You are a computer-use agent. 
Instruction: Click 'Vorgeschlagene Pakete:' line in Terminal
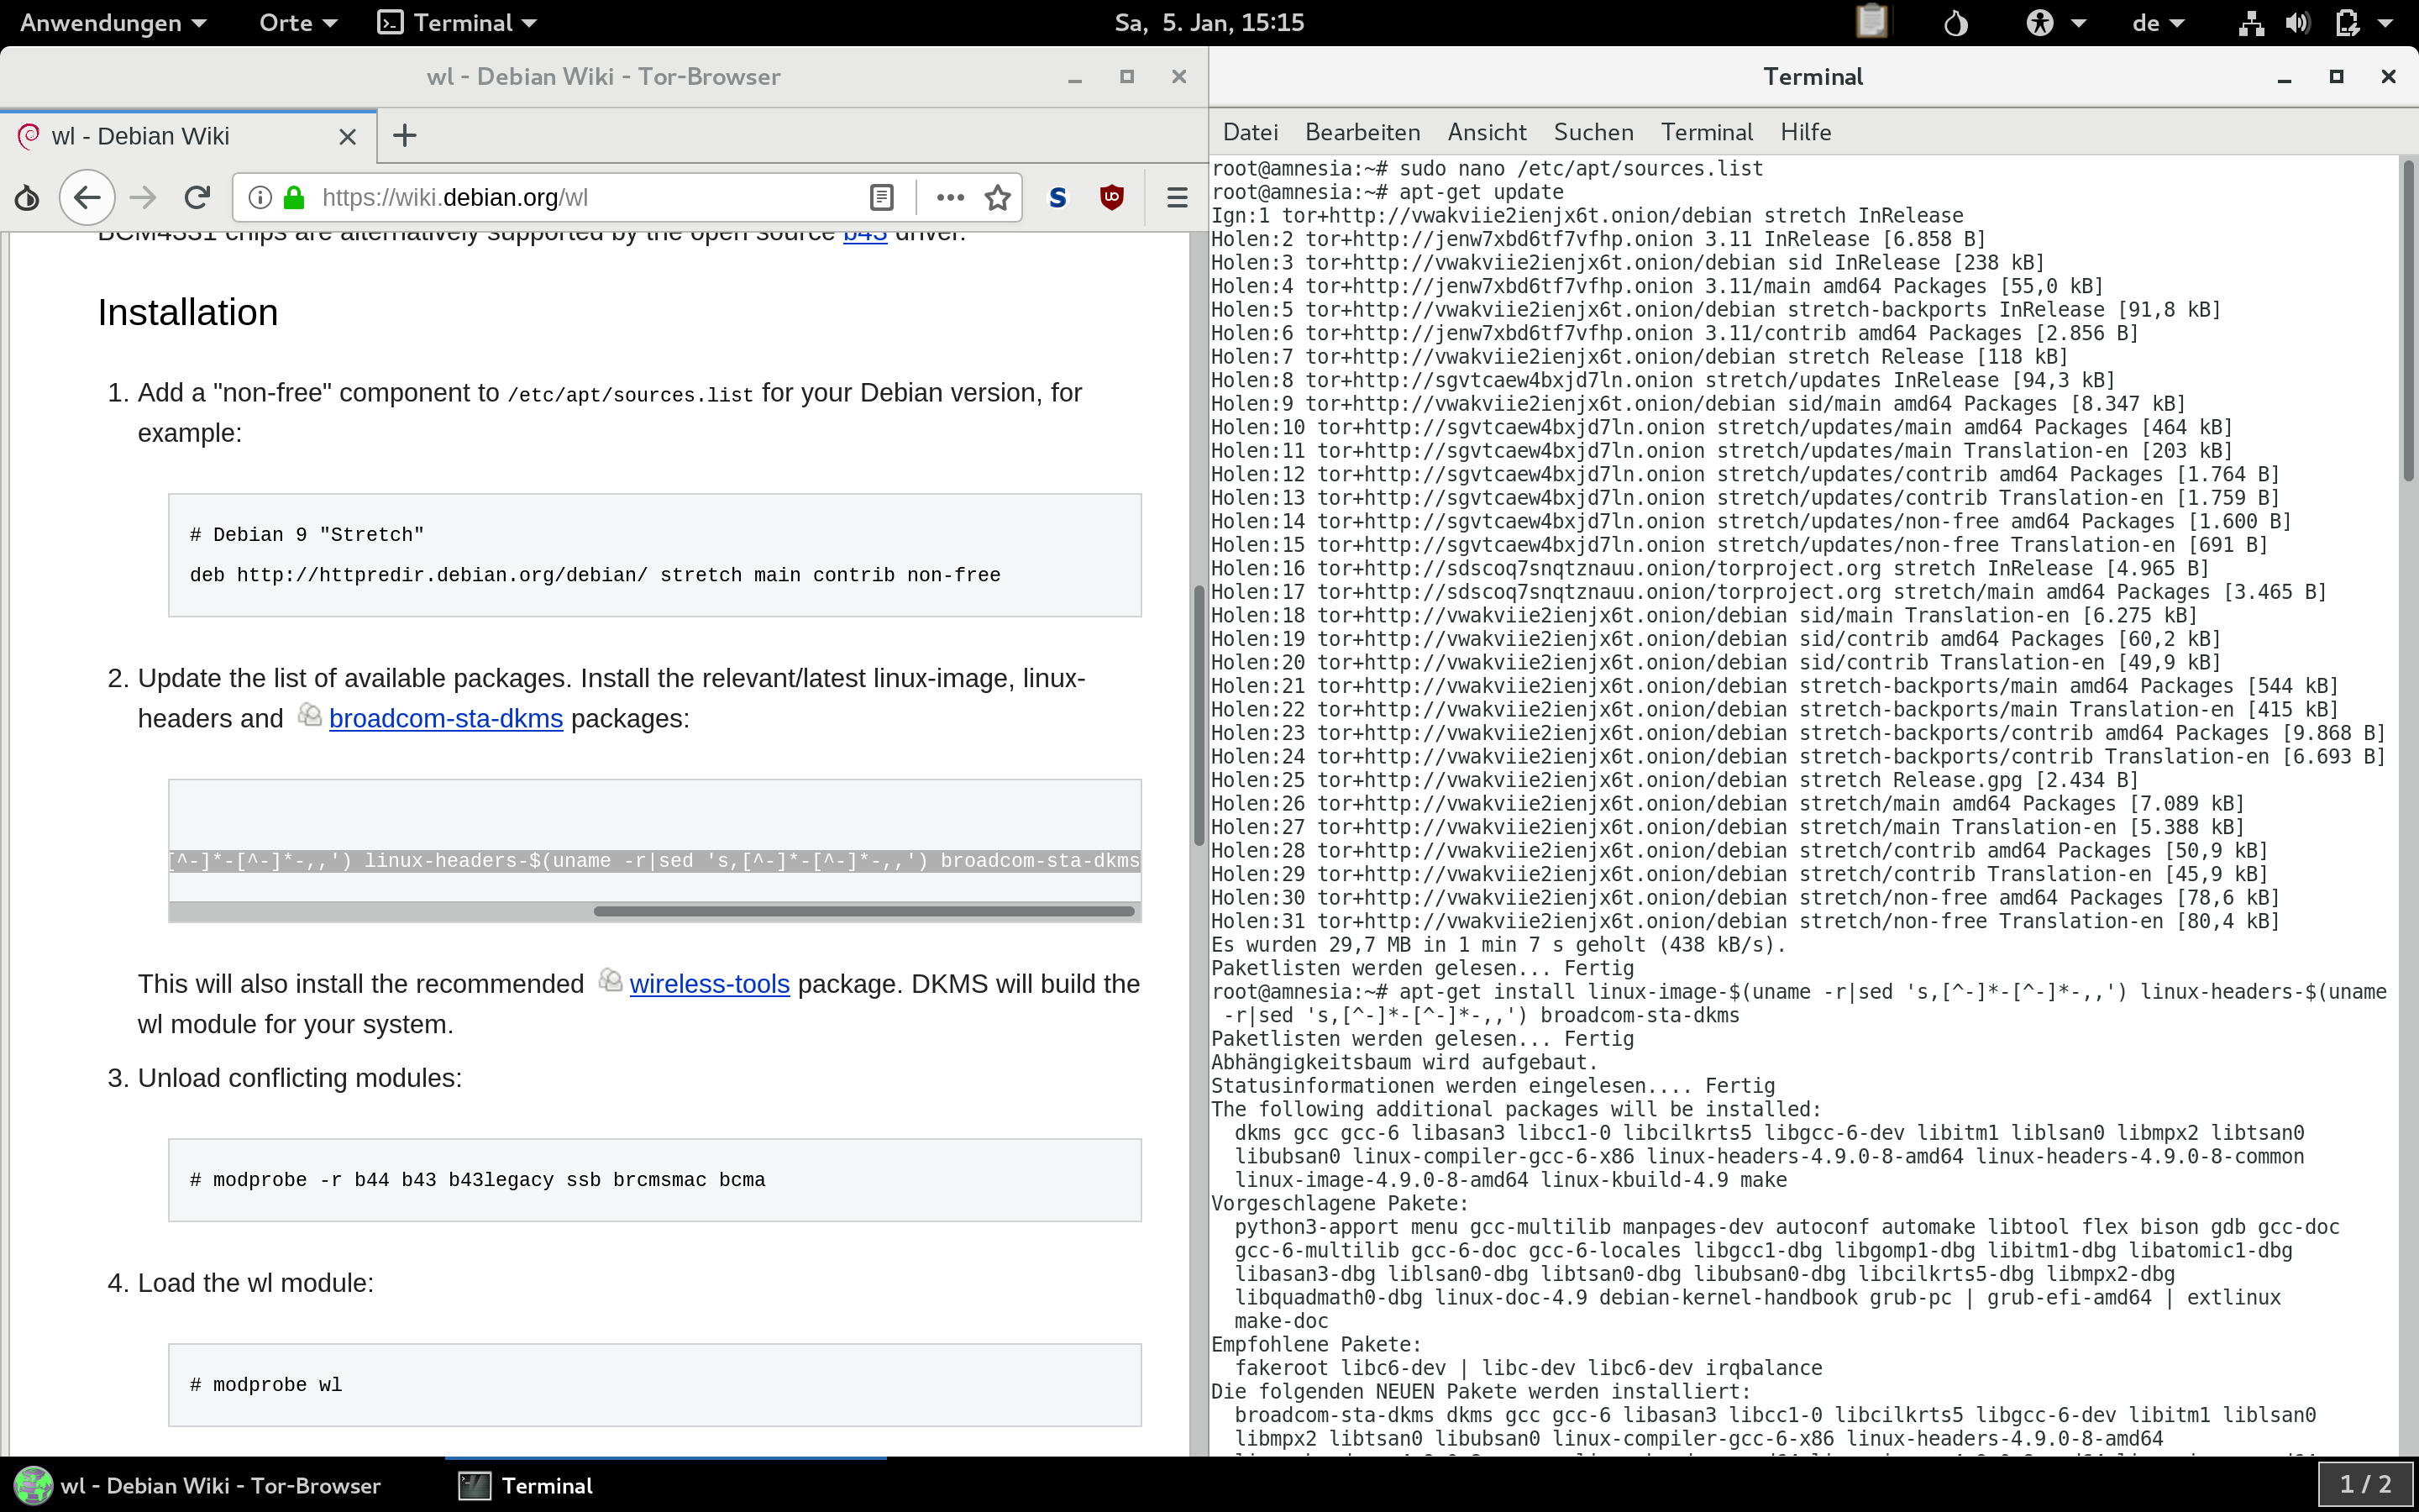1340,1204
